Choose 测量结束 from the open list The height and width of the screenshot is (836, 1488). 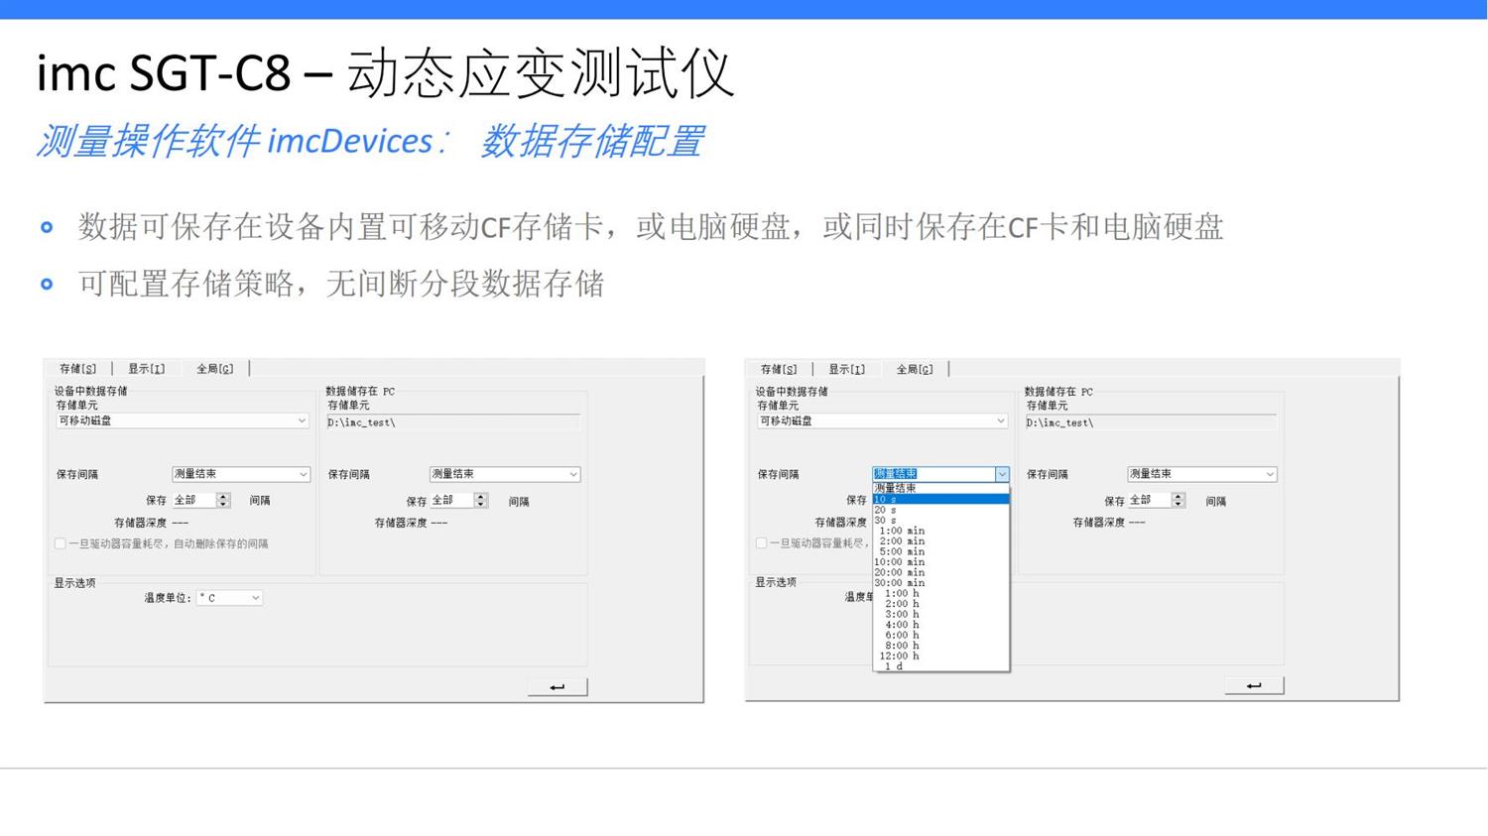pos(940,488)
